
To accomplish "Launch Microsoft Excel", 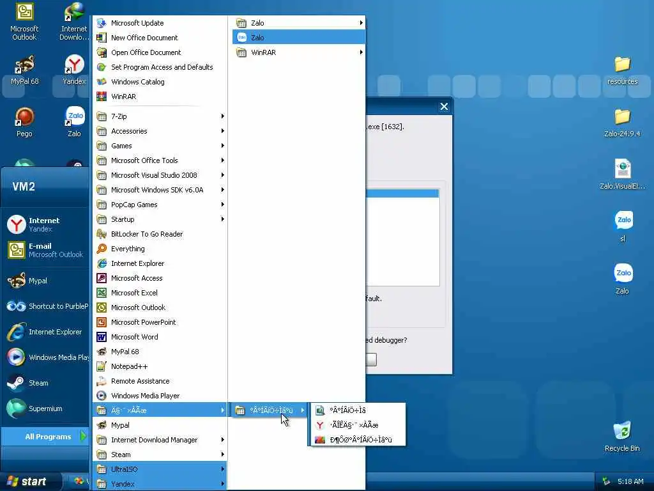I will pyautogui.click(x=159, y=293).
